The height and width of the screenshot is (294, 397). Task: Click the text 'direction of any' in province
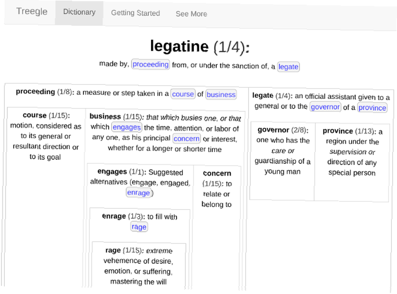(352, 162)
